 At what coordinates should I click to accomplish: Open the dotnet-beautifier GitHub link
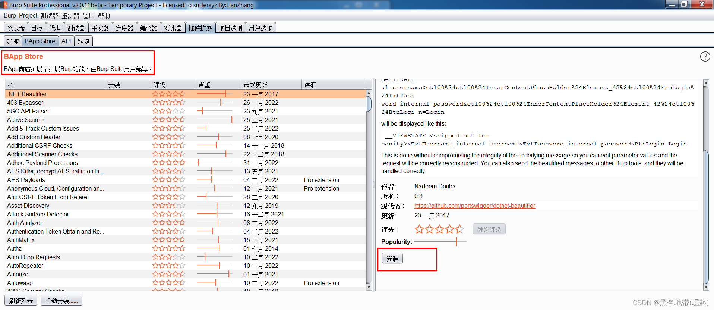pos(474,206)
